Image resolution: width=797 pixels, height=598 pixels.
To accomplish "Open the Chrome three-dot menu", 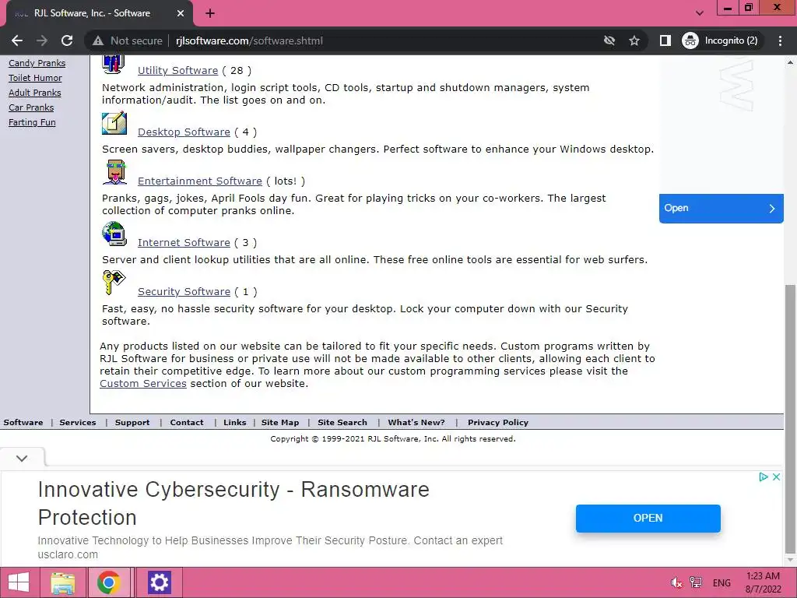I will tap(780, 40).
